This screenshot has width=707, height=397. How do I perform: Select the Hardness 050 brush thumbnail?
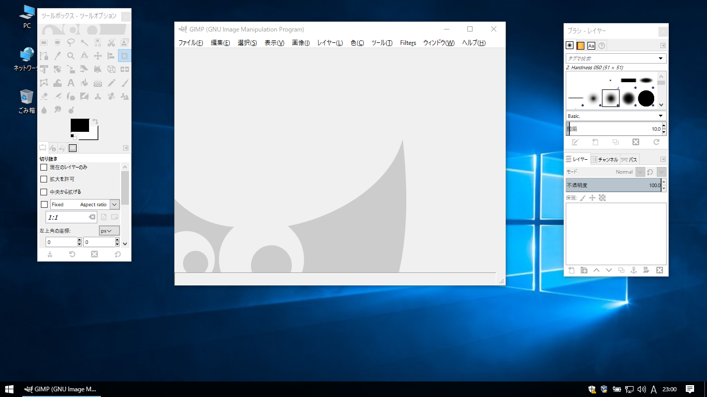pos(611,98)
